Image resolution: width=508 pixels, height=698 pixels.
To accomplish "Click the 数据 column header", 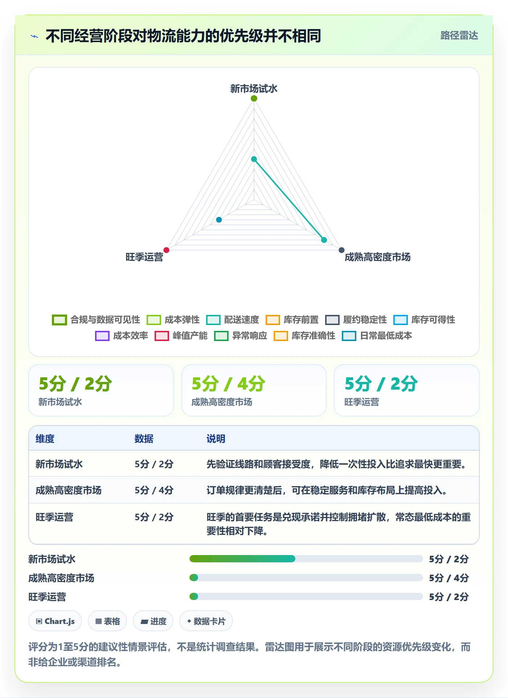I will tap(144, 439).
